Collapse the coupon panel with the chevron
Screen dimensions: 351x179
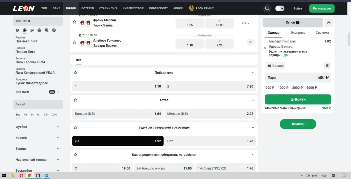click(329, 22)
